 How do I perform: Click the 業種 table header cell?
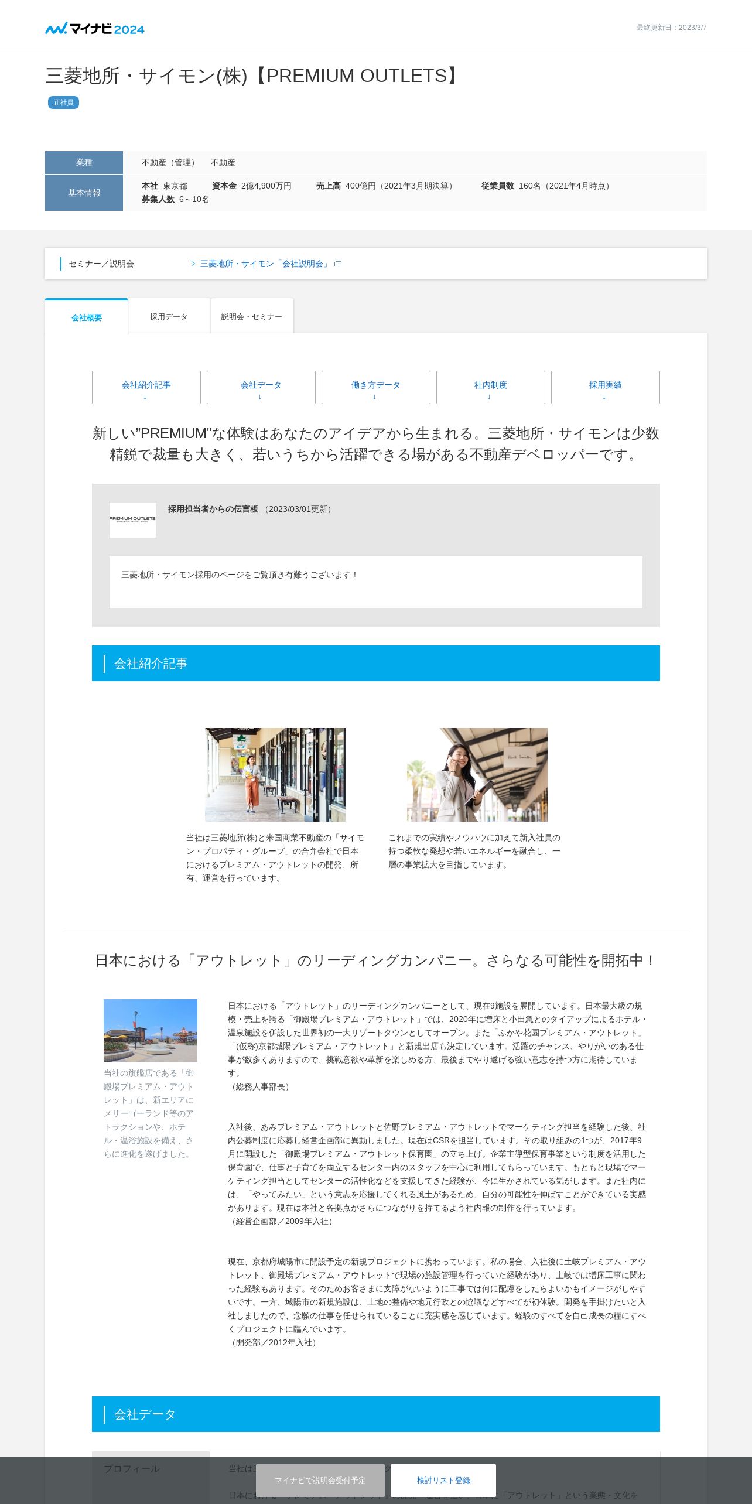(84, 162)
